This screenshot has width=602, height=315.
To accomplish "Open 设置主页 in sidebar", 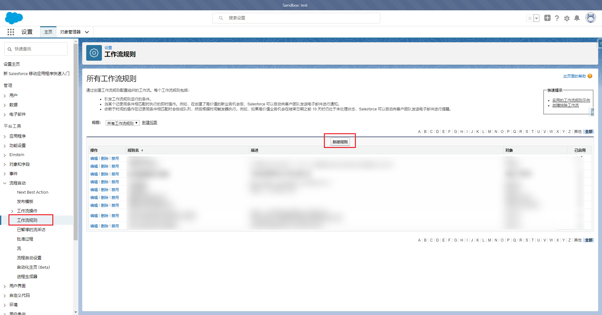I will point(12,64).
